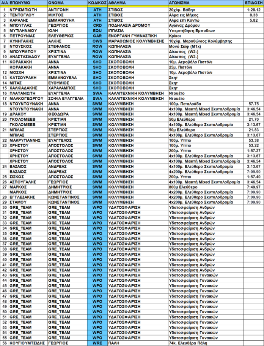The image size is (264, 346).
Task: Click the ΑΓΩΝΙΣΜΑ column header
Action: pos(181,2)
